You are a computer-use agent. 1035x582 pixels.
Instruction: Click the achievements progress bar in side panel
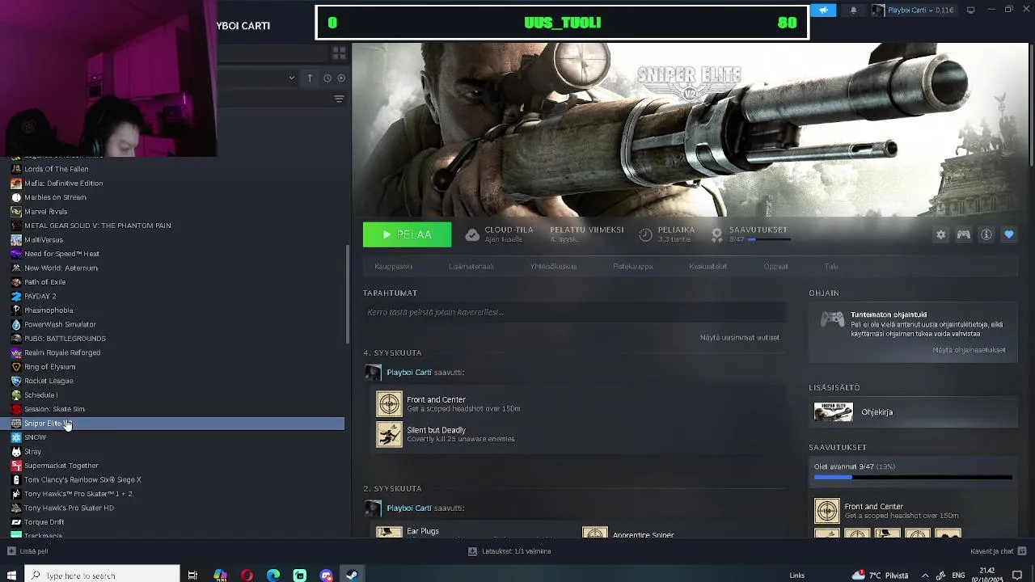tap(913, 478)
